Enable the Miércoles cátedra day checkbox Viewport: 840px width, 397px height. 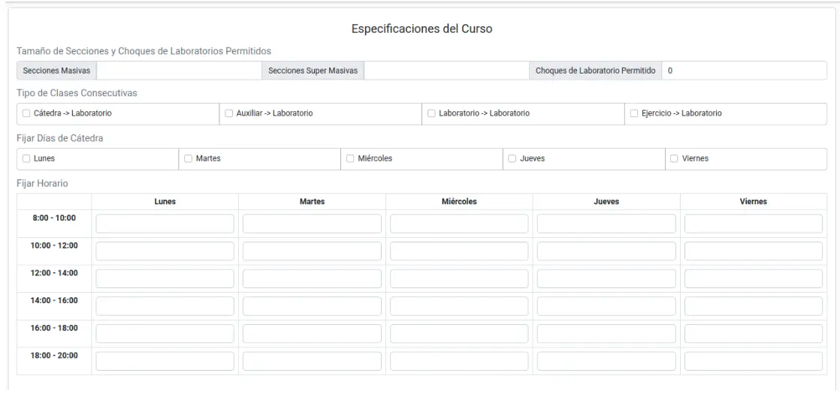tap(350, 159)
